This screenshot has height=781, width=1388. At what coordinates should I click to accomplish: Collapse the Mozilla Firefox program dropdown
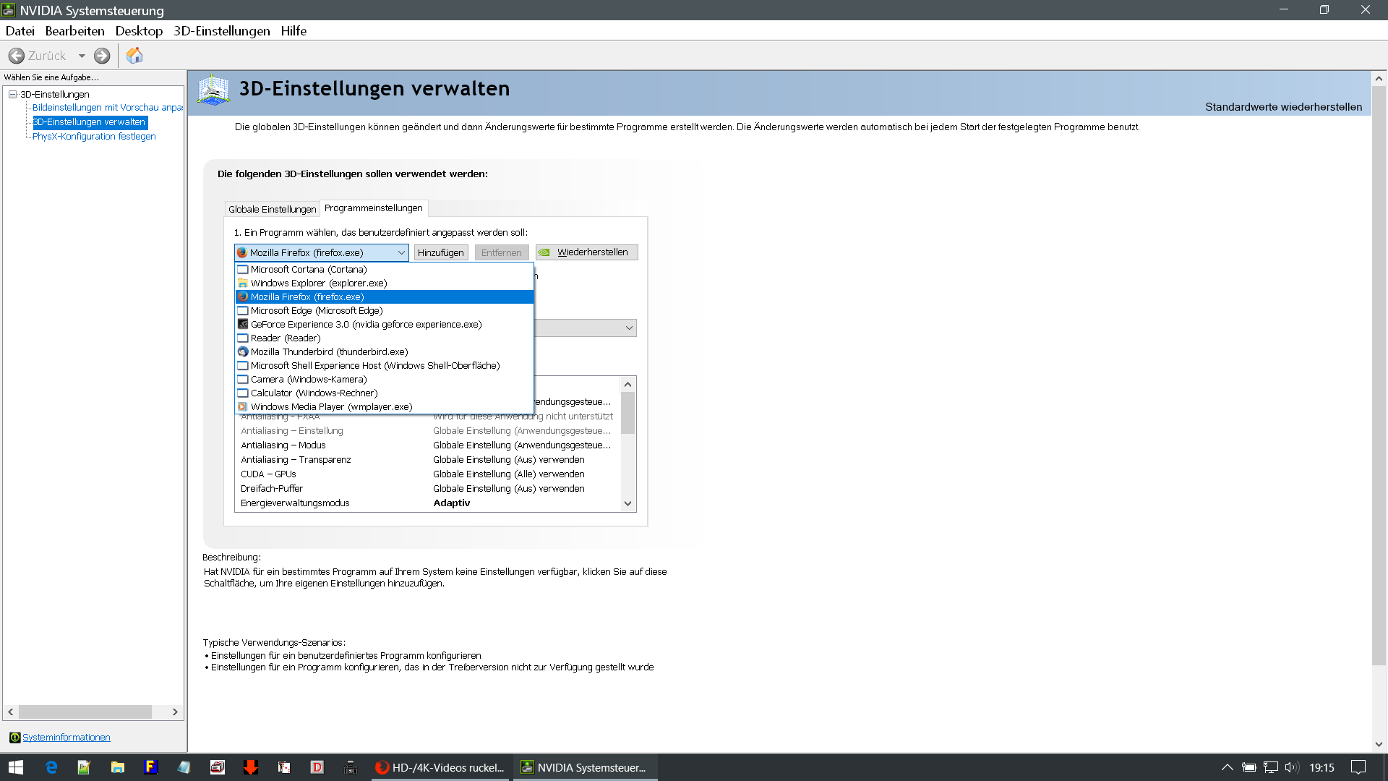tap(401, 252)
